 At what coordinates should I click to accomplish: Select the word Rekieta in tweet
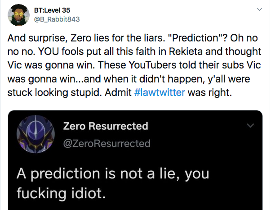pos(186,51)
